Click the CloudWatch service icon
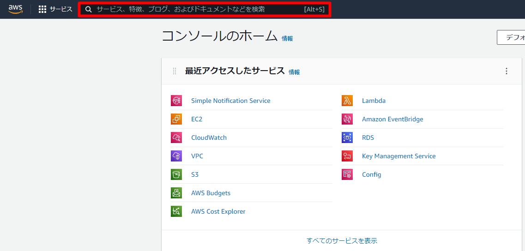 (x=176, y=137)
